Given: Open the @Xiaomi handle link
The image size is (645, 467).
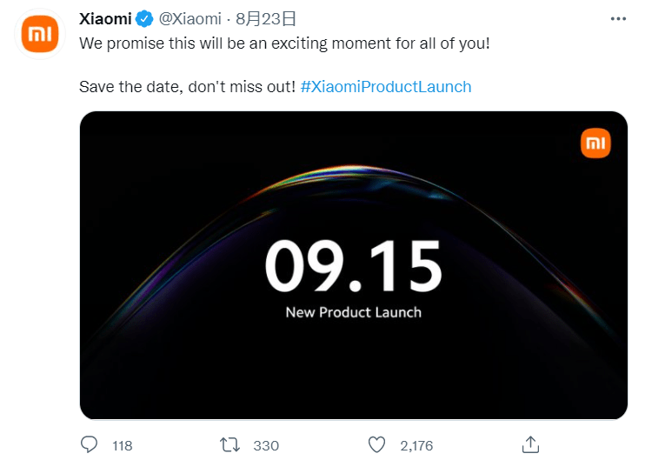Looking at the screenshot, I should tap(189, 19).
